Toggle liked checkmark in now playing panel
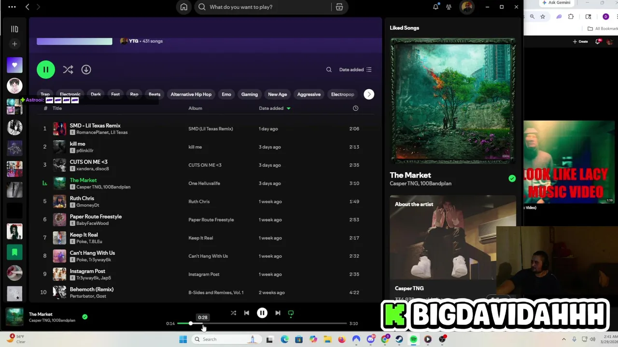618x347 pixels. pos(512,178)
